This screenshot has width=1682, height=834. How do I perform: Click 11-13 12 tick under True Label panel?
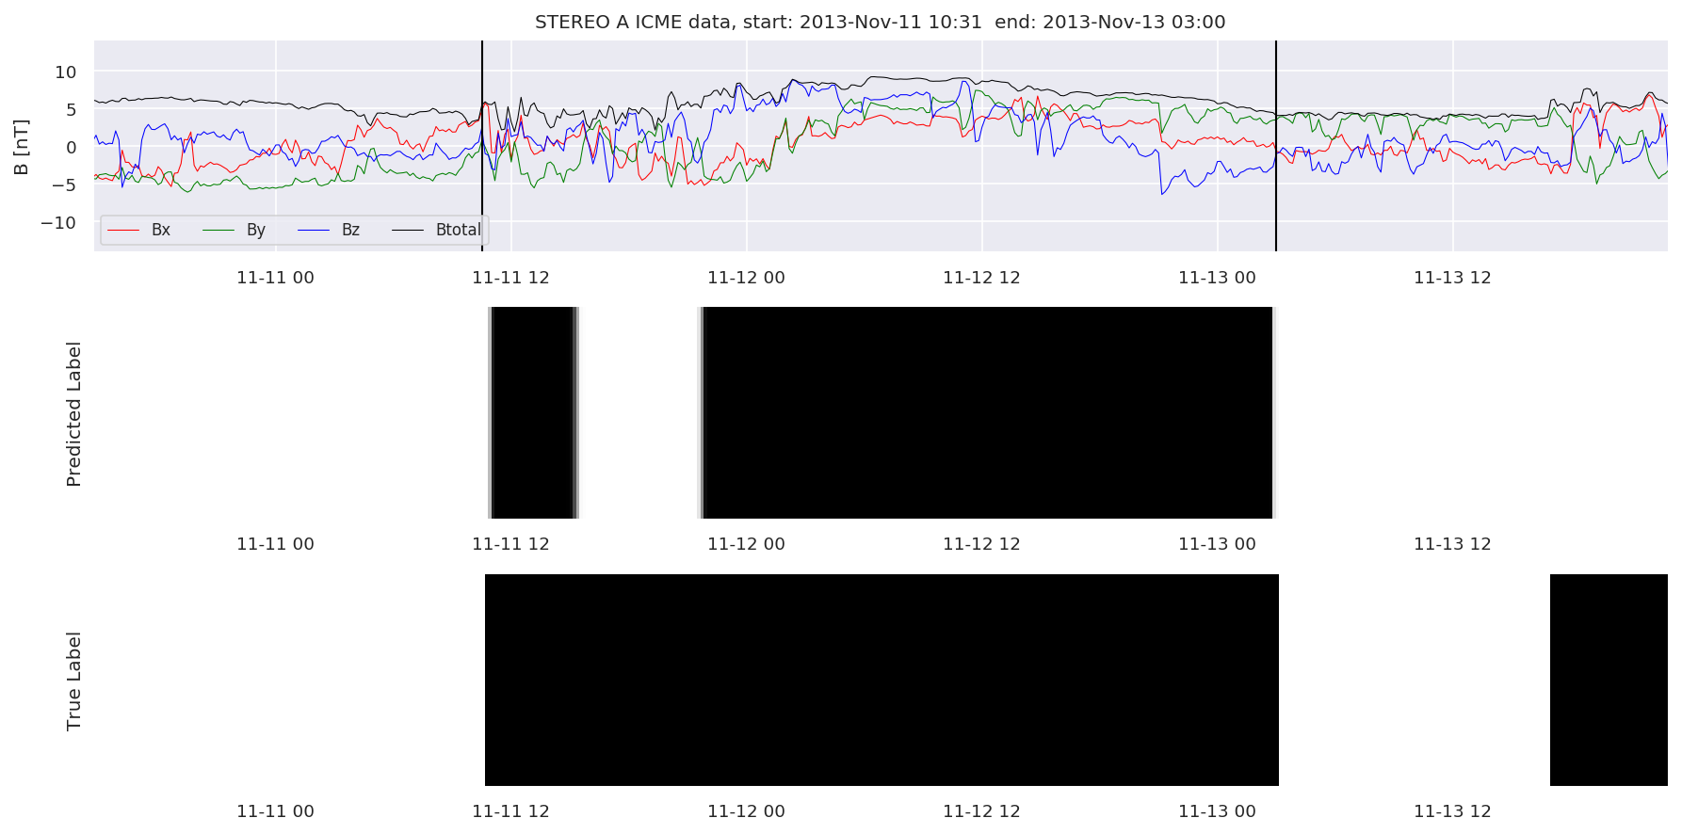1452,811
